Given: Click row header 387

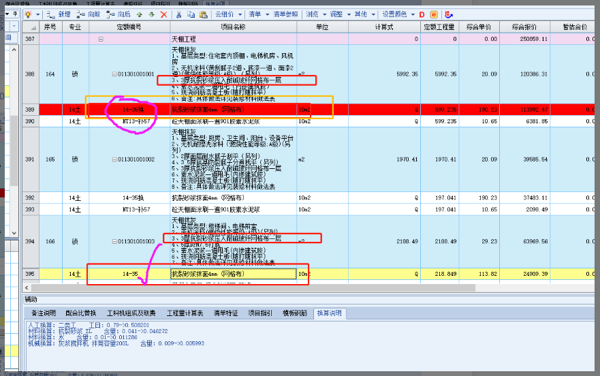Looking at the screenshot, I should 31,39.
